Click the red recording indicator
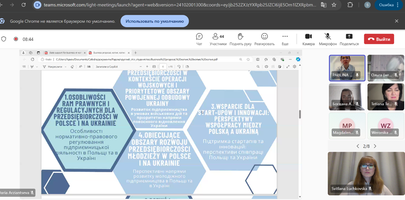405x200 pixels. coord(16,39)
